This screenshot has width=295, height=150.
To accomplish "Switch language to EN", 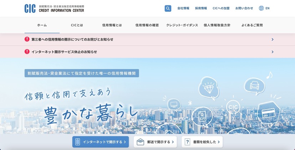I will pos(268,8).
